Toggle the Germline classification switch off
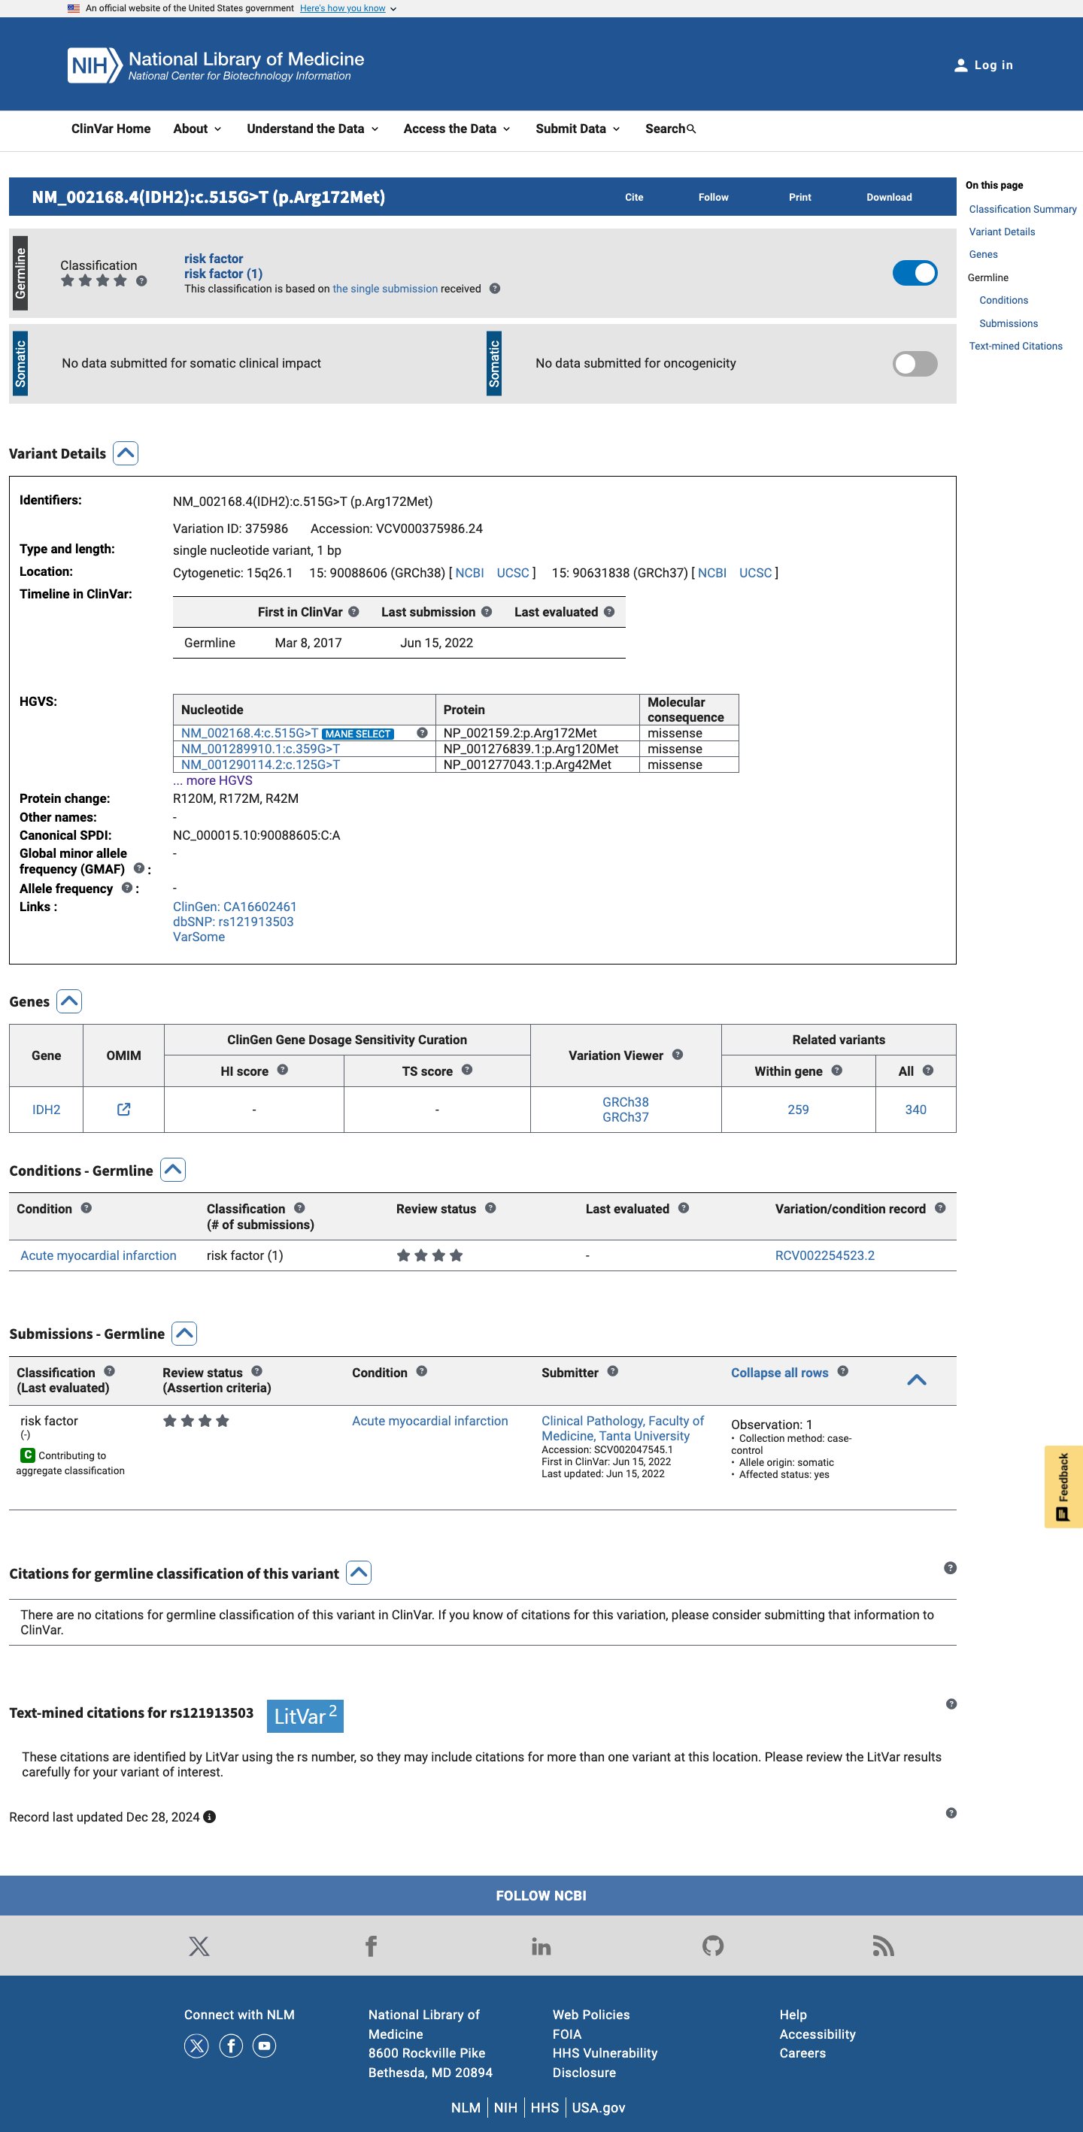Viewport: 1083px width, 2132px height. [915, 273]
